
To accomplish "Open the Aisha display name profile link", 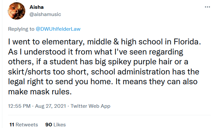I will [x=37, y=7].
